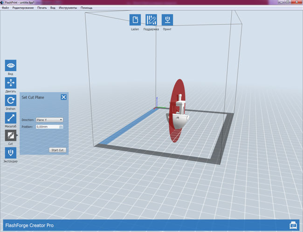Click the Position value stepper arrows

(x=61, y=126)
